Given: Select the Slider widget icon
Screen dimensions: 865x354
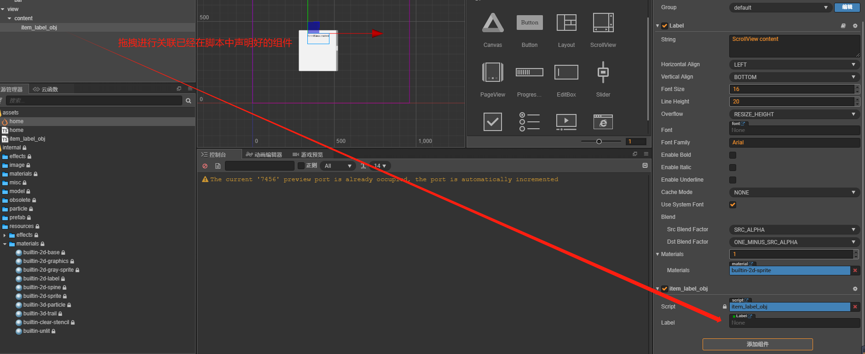Looking at the screenshot, I should click(x=603, y=72).
